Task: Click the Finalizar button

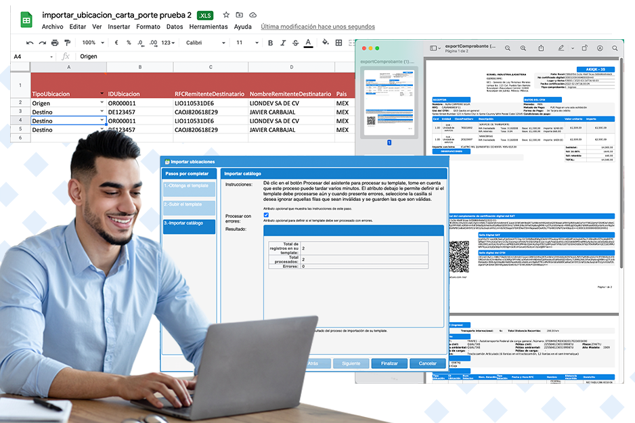Action: [389, 363]
